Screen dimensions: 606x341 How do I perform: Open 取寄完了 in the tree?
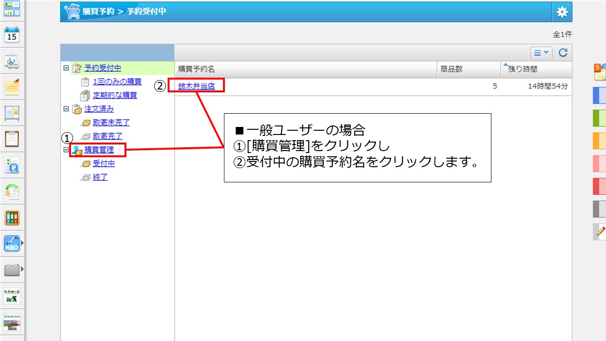[107, 136]
